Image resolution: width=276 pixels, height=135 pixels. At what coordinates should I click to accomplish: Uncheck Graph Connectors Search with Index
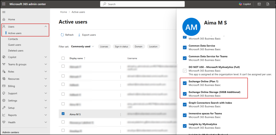(x=185, y=105)
